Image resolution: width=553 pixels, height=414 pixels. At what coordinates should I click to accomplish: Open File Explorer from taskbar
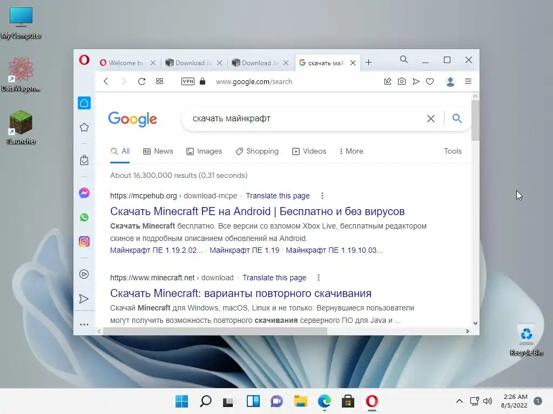coord(300,401)
